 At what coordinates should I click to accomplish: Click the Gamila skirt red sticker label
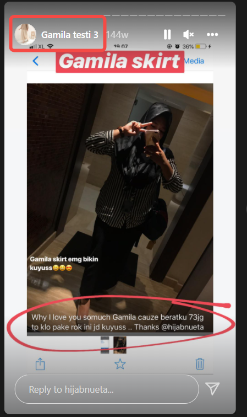click(120, 62)
